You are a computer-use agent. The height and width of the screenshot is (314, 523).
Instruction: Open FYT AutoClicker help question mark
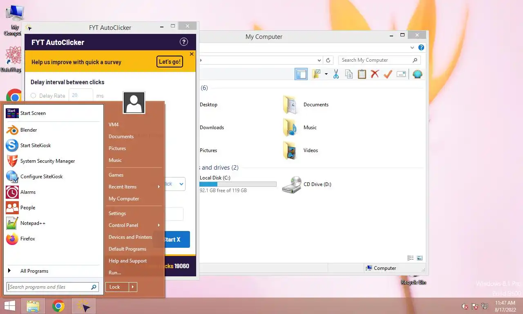coord(184,42)
